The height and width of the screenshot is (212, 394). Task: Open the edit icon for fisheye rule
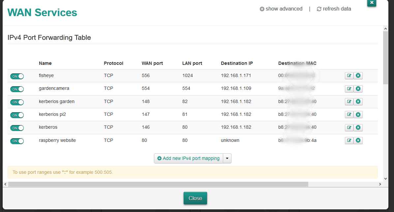click(349, 75)
